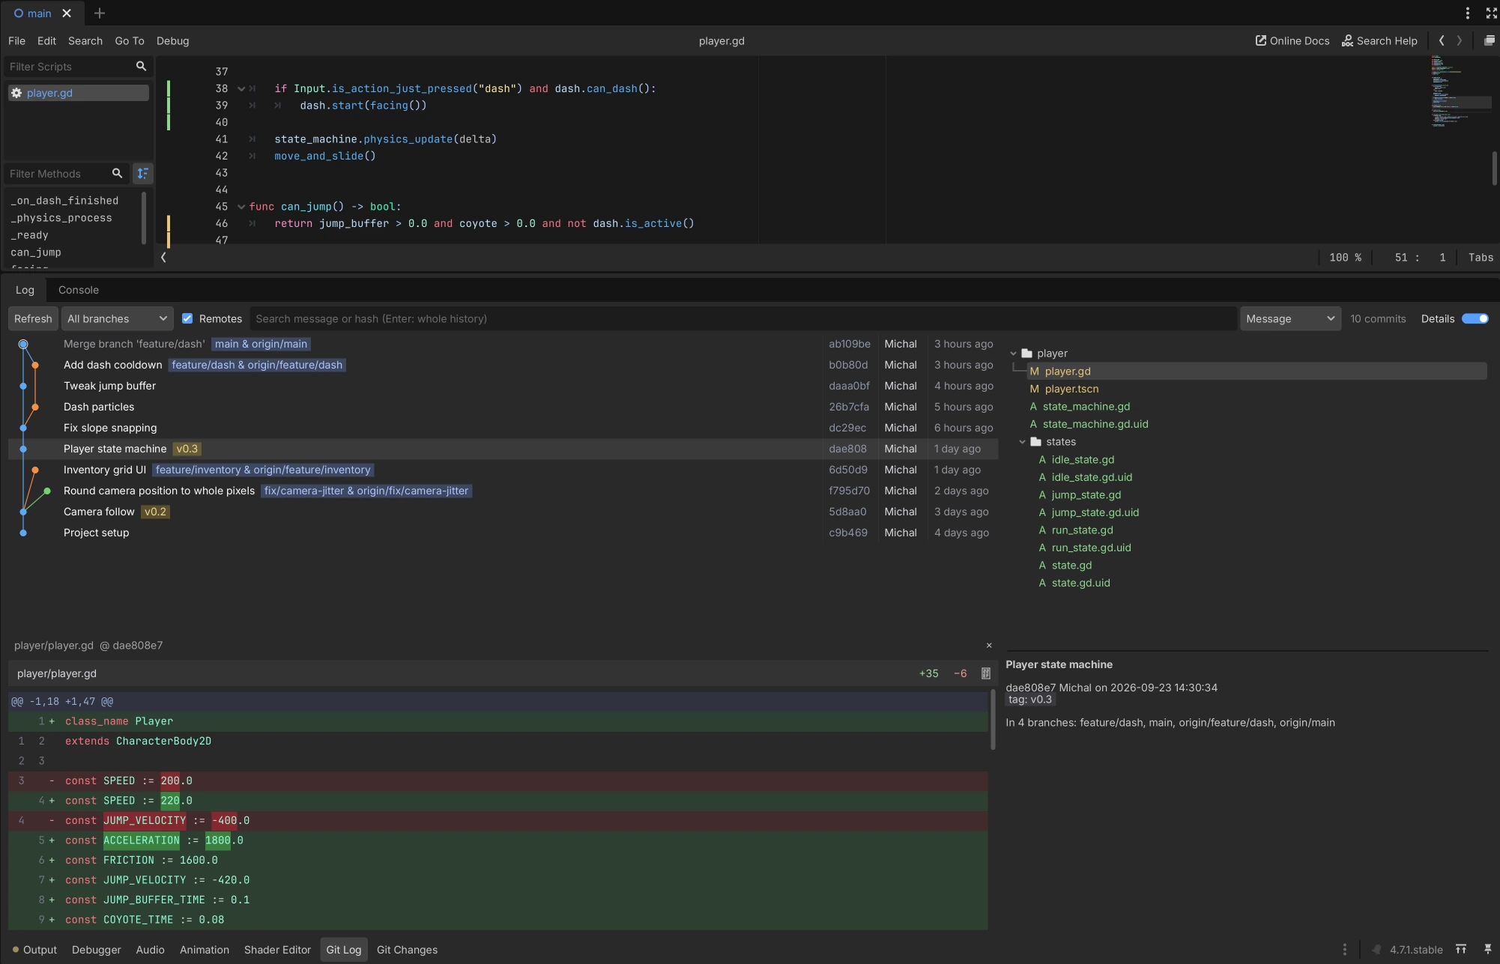Toggle alphabetical sorting of methods list
Viewport: 1500px width, 964px height.
(x=142, y=174)
